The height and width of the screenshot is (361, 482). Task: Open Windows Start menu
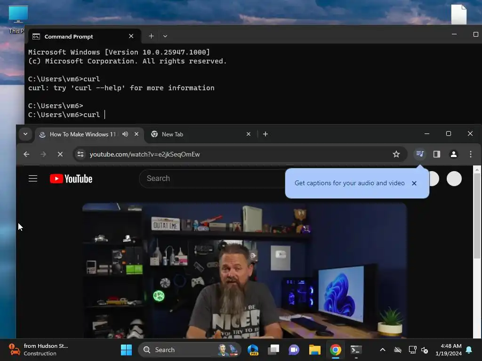pyautogui.click(x=126, y=350)
